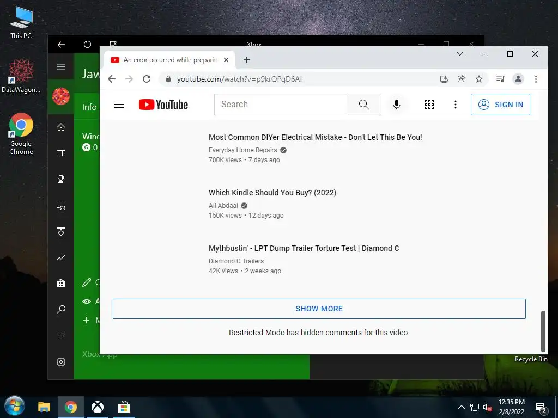
Task: Open the Diamond C Trailers channel
Action: coord(236,261)
